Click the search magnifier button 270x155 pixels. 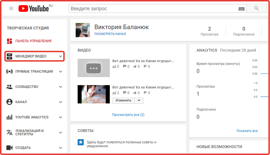click(256, 8)
